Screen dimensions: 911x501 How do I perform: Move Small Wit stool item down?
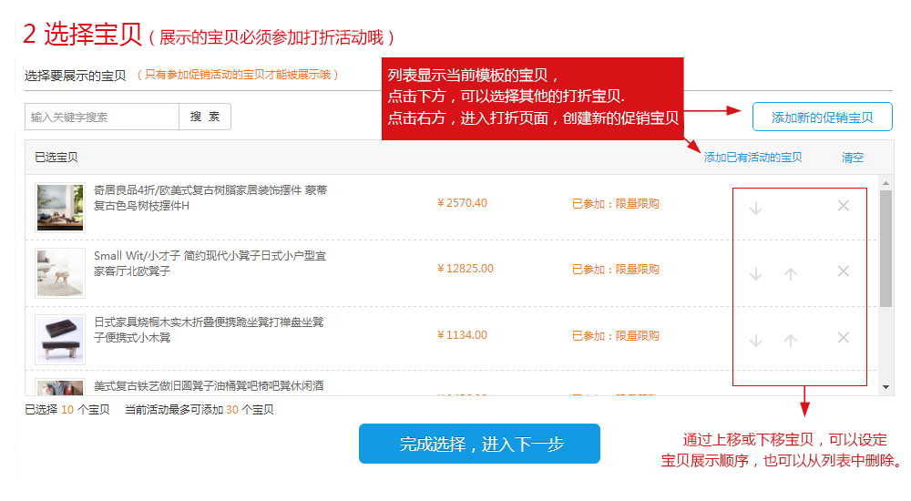coord(755,274)
